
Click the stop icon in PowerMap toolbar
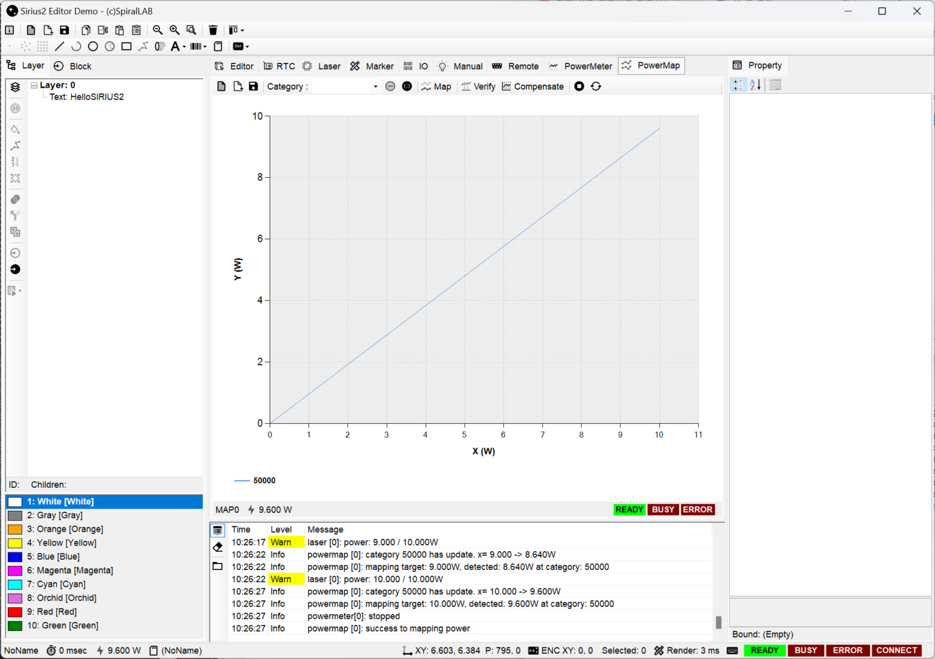tap(579, 86)
